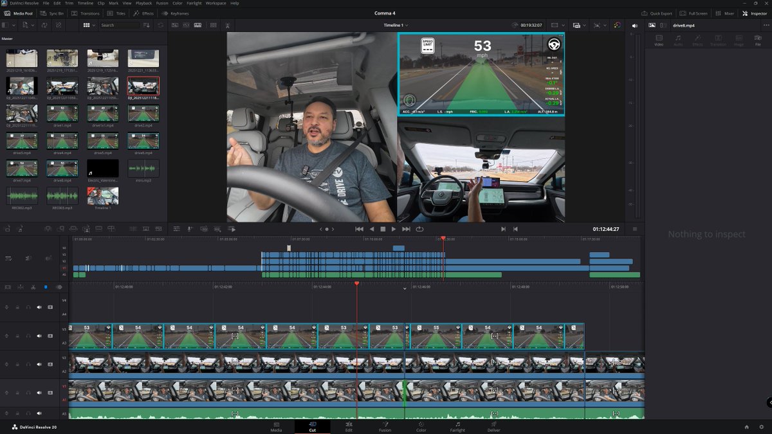Image resolution: width=772 pixels, height=434 pixels.
Task: Switch to the Edit page
Action: click(349, 426)
